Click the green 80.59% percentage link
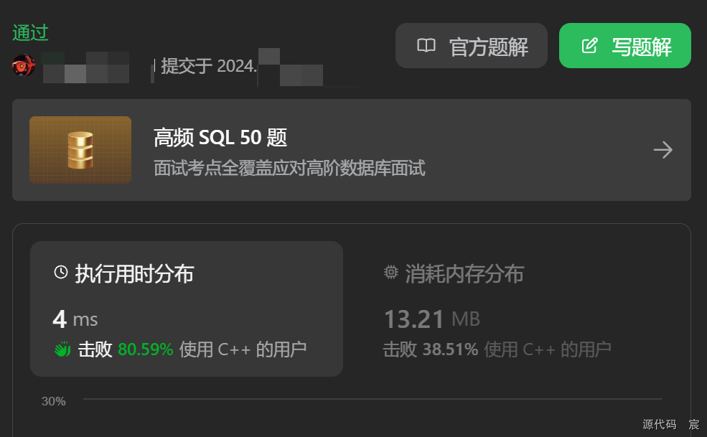Viewport: 707px width, 437px height. 146,349
